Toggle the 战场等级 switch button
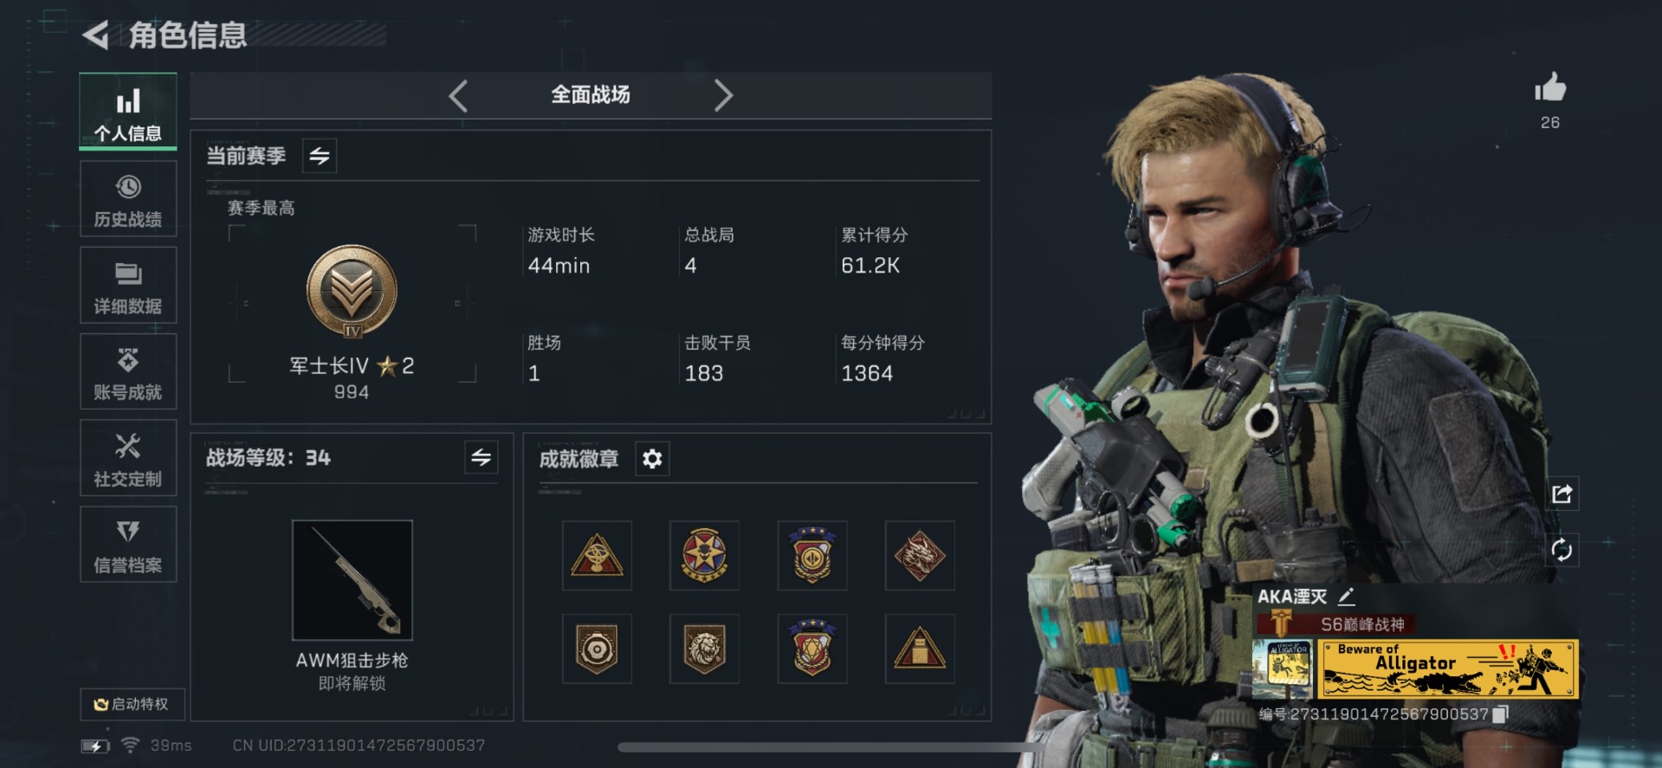 (481, 457)
